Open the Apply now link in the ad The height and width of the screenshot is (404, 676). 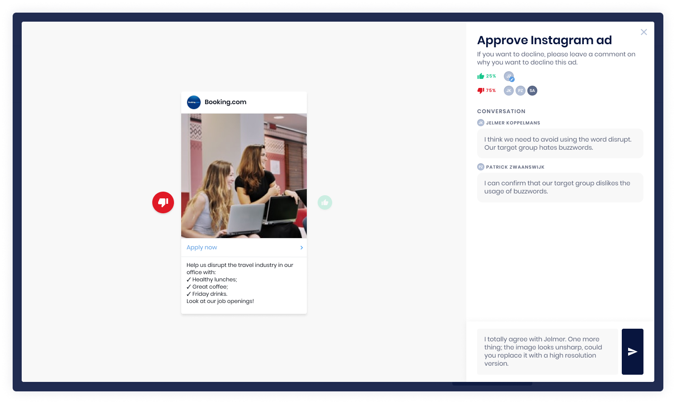[x=202, y=248]
